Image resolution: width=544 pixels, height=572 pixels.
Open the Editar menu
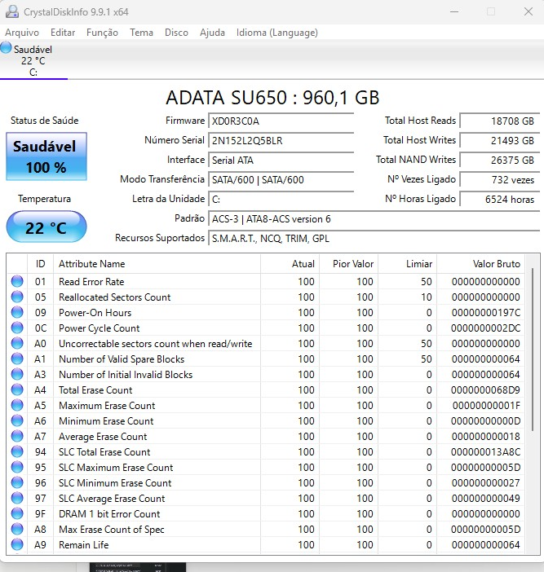[63, 33]
